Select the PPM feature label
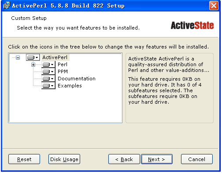Viewport: 222px width, 173px height. (63, 71)
